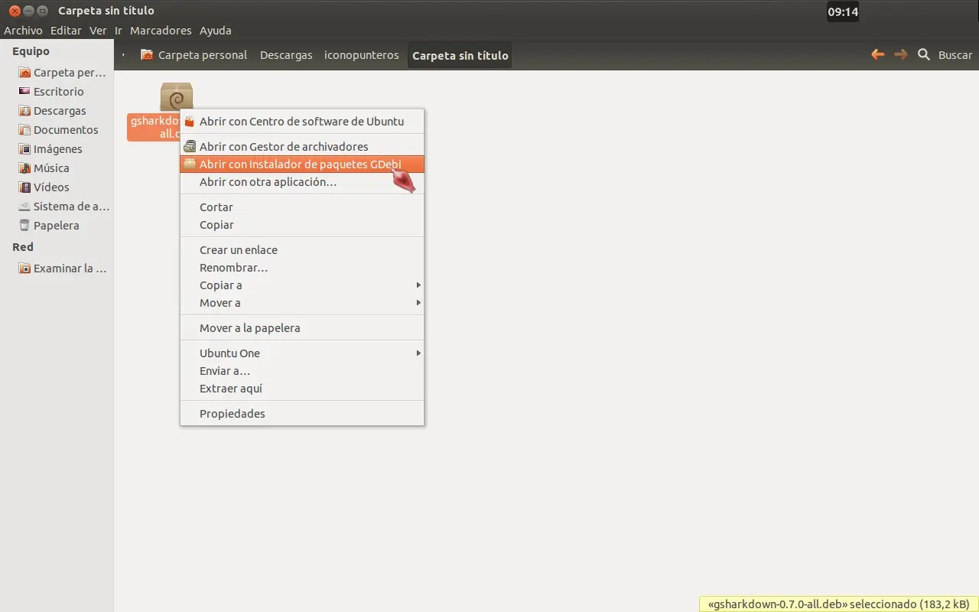Choose Abrir con otra aplicación
The image size is (979, 612).
(302, 182)
